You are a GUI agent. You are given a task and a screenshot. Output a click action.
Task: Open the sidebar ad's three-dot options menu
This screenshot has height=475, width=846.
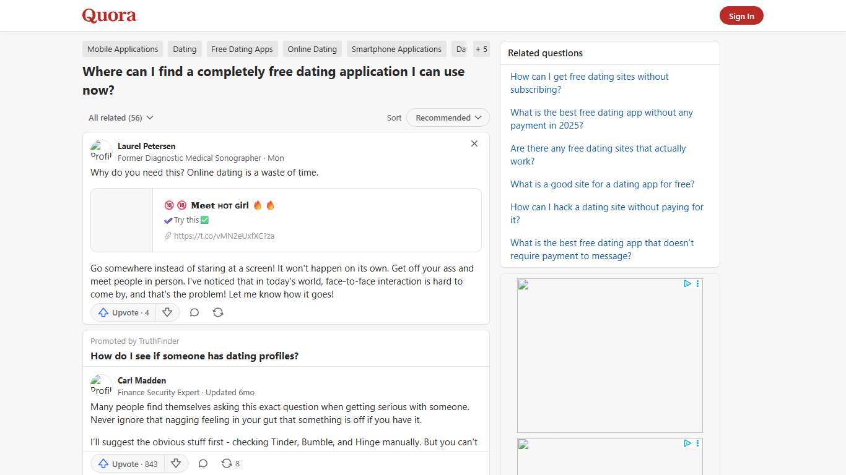click(697, 284)
